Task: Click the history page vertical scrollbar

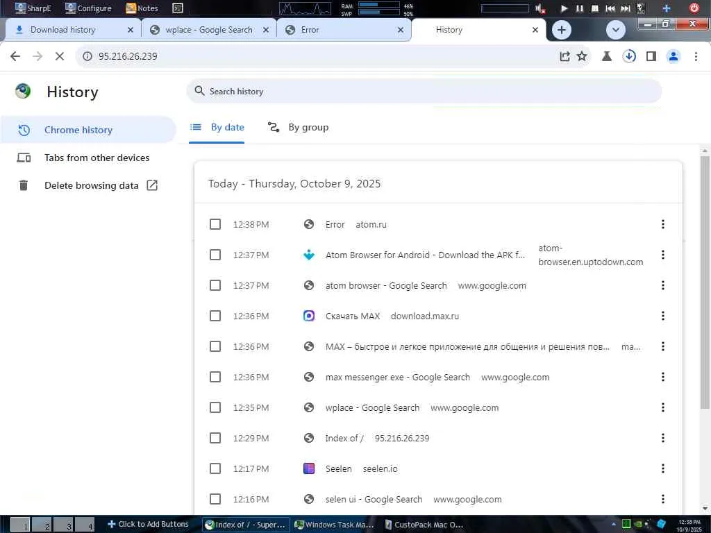Action: (x=705, y=281)
